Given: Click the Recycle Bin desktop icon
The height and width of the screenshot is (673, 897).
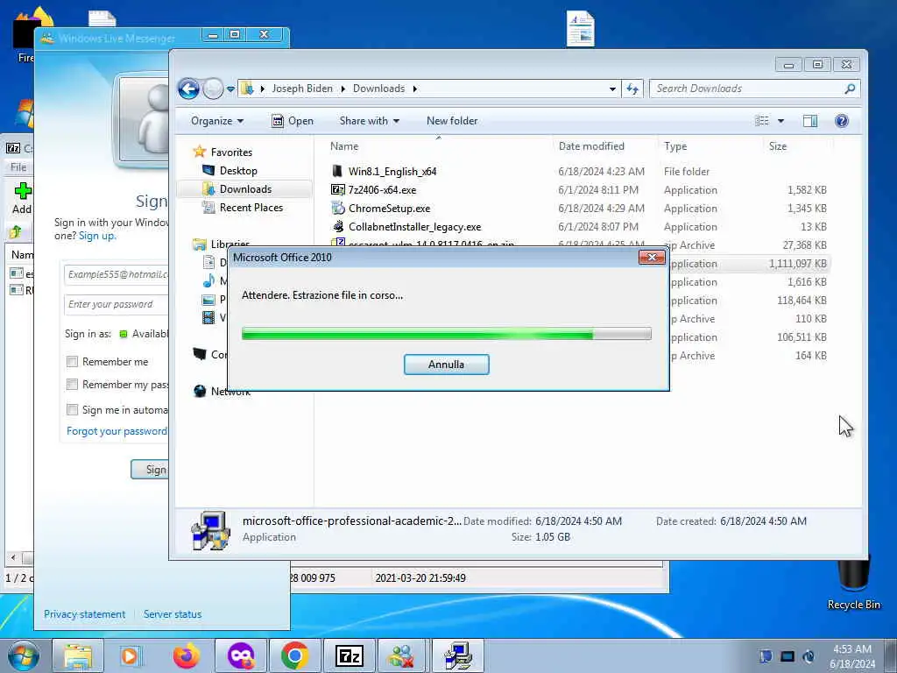Looking at the screenshot, I should [853, 584].
